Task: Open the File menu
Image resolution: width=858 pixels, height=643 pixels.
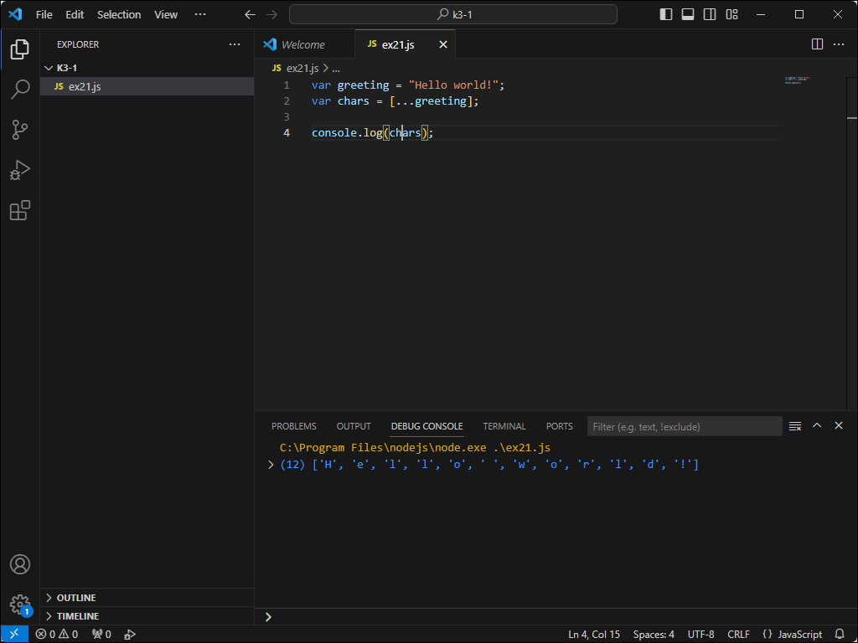Action: [x=44, y=15]
